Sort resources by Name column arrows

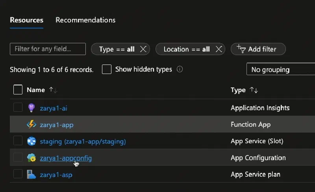click(x=53, y=90)
